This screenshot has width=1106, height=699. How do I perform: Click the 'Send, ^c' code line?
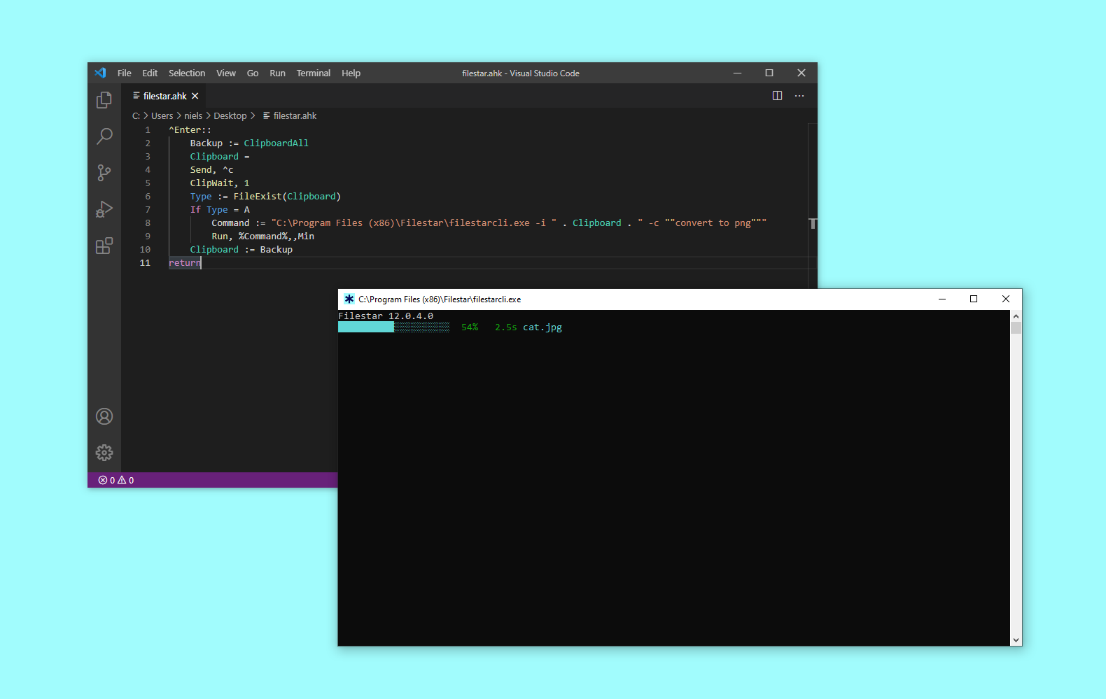[211, 169]
